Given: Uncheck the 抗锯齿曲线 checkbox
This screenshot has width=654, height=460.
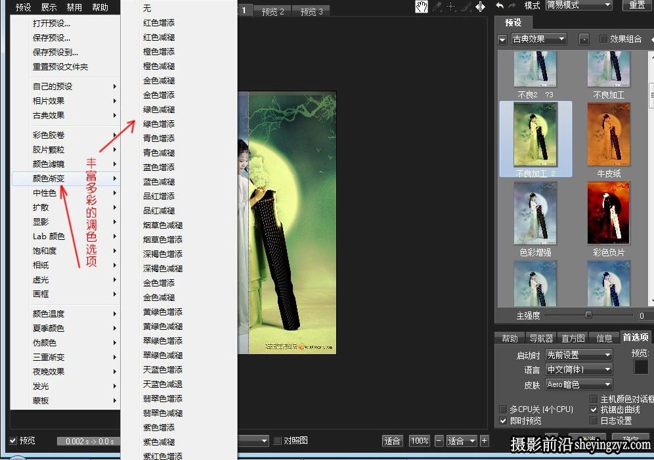Looking at the screenshot, I should coord(594,409).
